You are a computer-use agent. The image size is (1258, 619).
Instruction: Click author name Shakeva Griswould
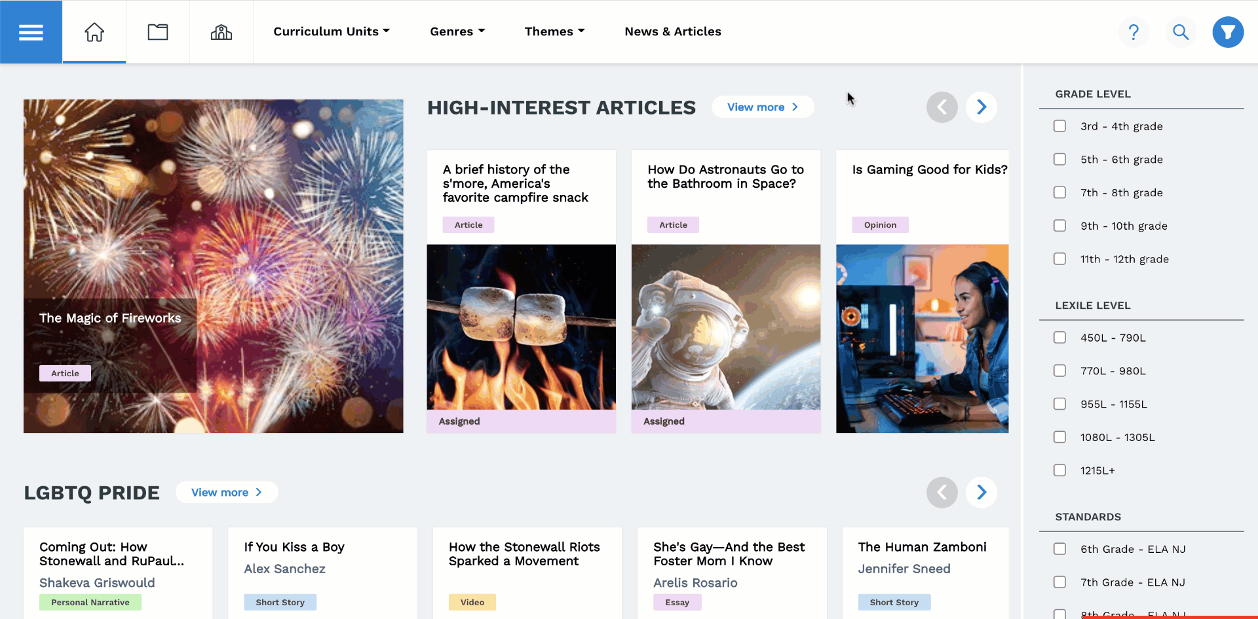[97, 582]
